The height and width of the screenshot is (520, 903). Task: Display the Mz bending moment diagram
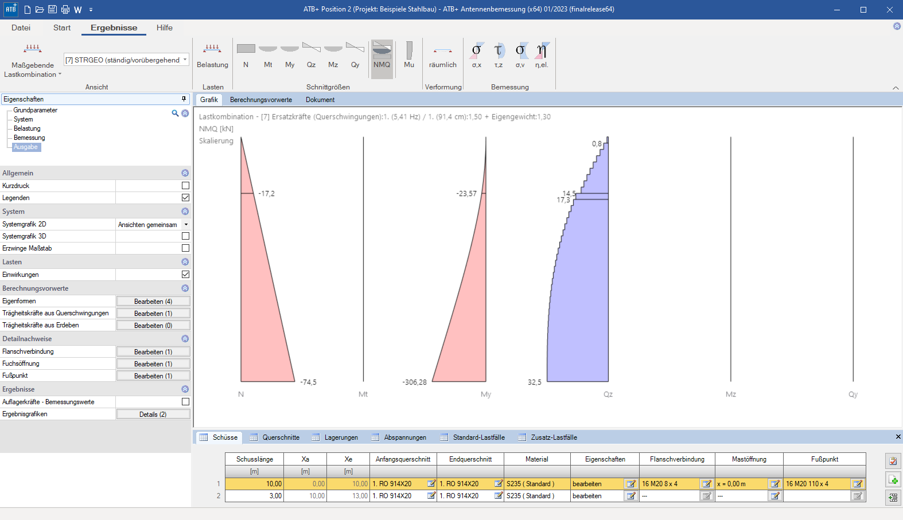333,55
